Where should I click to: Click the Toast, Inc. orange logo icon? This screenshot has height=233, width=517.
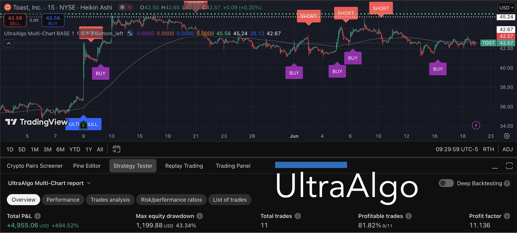[8, 7]
